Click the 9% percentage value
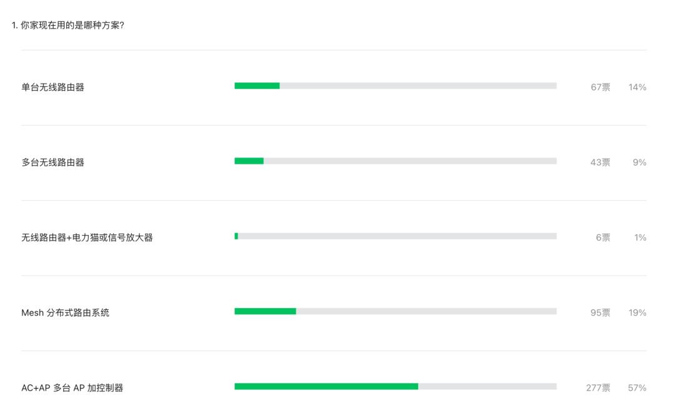 click(x=639, y=162)
